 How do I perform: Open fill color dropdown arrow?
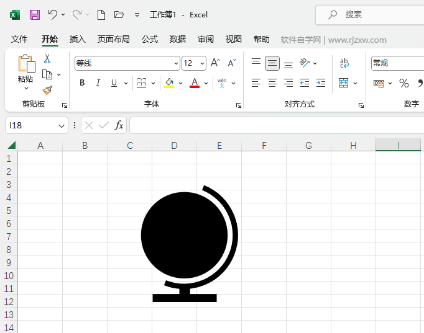tap(180, 83)
